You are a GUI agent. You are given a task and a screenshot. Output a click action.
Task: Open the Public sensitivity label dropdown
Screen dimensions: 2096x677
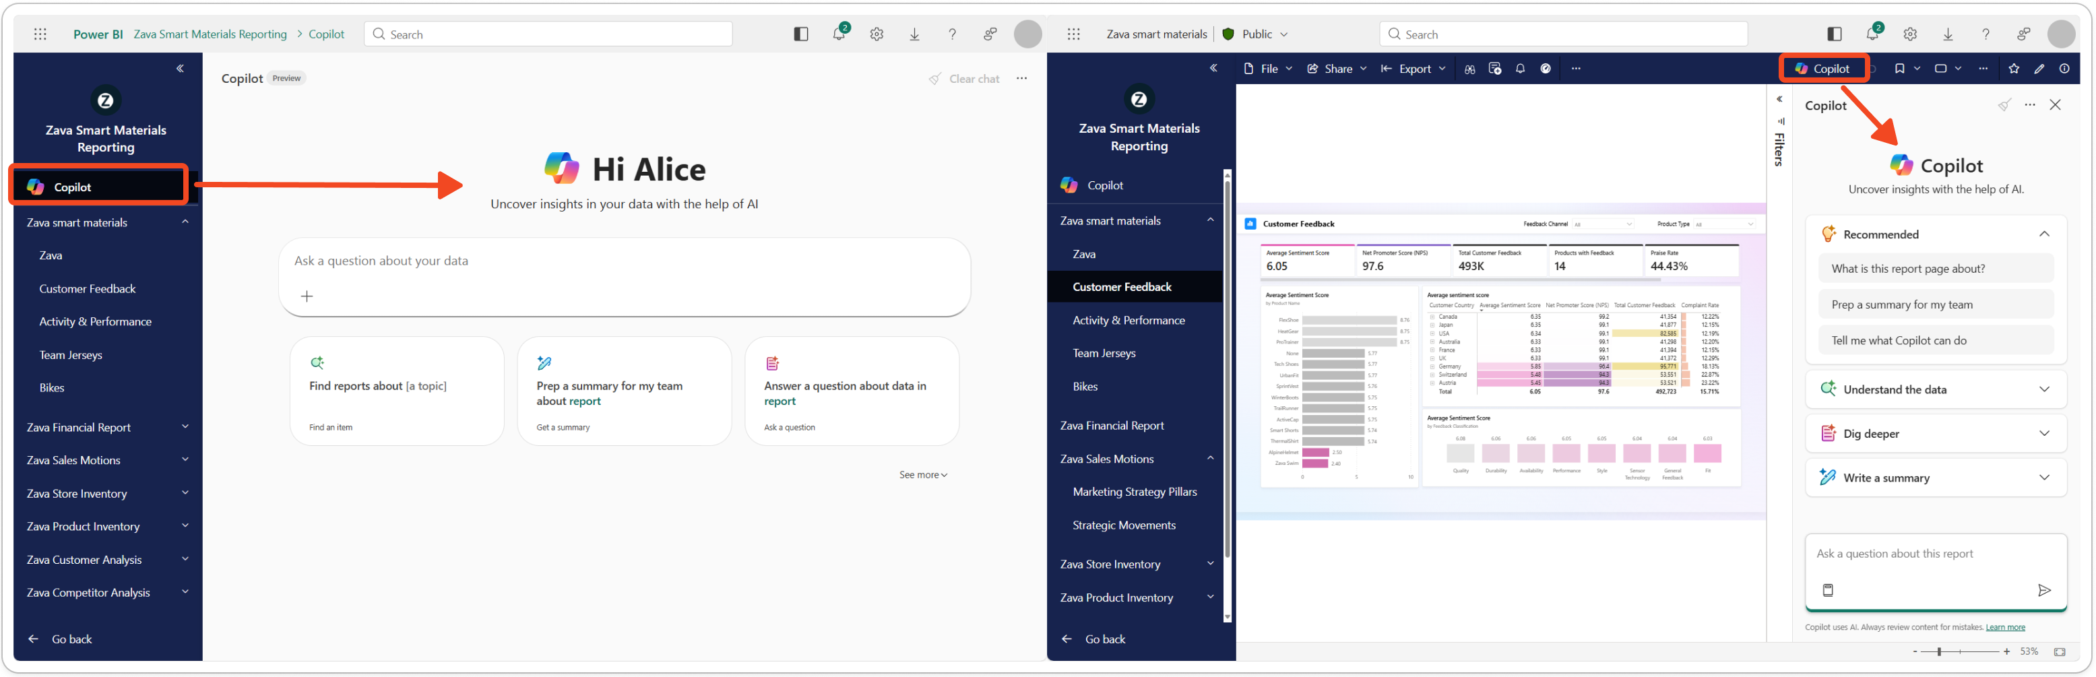[1257, 34]
